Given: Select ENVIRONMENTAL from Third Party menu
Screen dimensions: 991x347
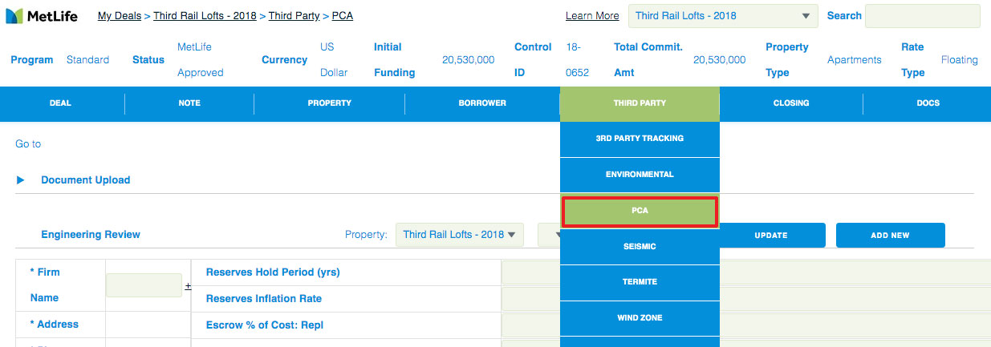Looking at the screenshot, I should (x=640, y=175).
